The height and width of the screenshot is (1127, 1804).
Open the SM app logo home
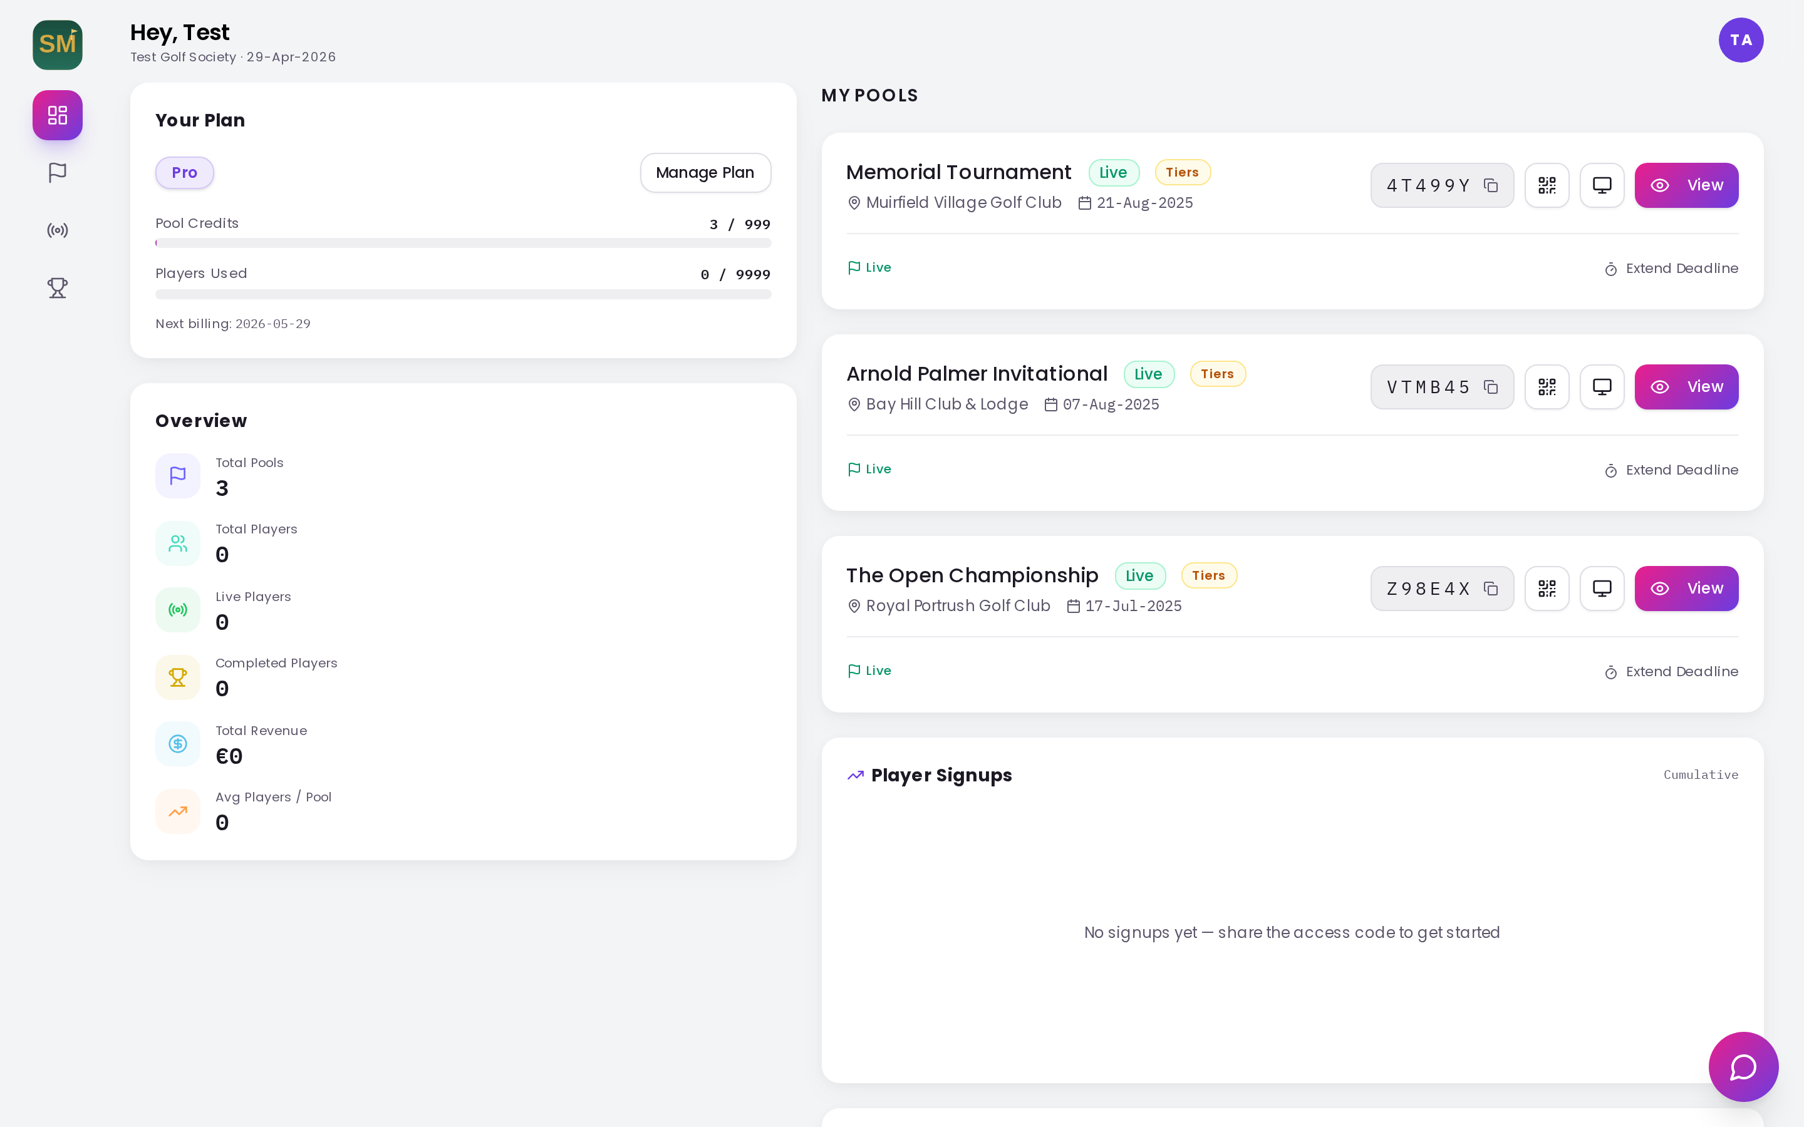(58, 44)
